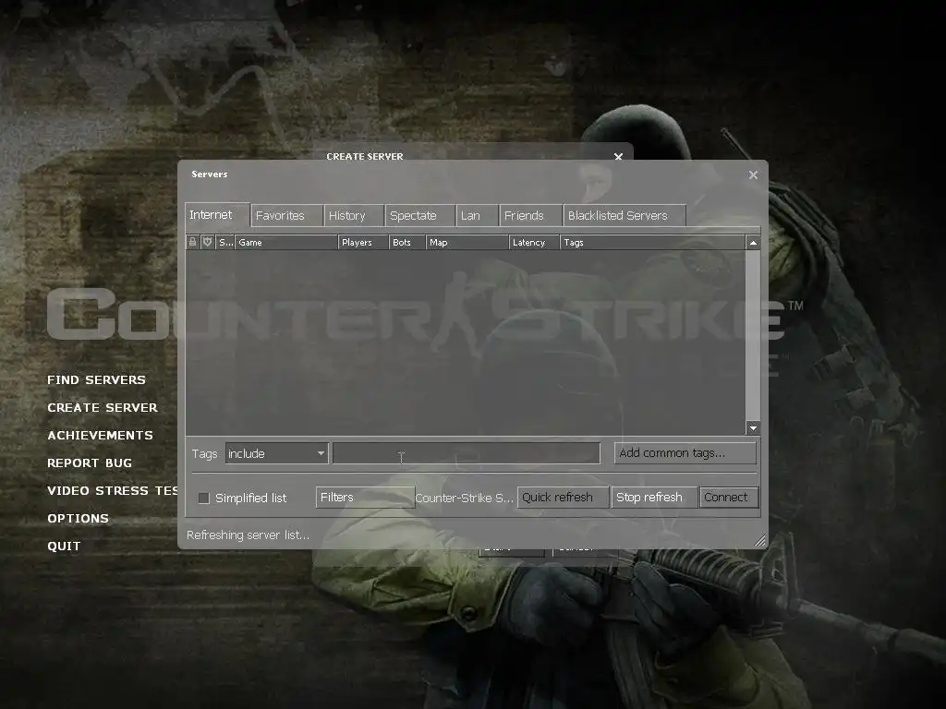The height and width of the screenshot is (709, 946).
Task: Close the Create Server window behind
Action: pyautogui.click(x=618, y=157)
